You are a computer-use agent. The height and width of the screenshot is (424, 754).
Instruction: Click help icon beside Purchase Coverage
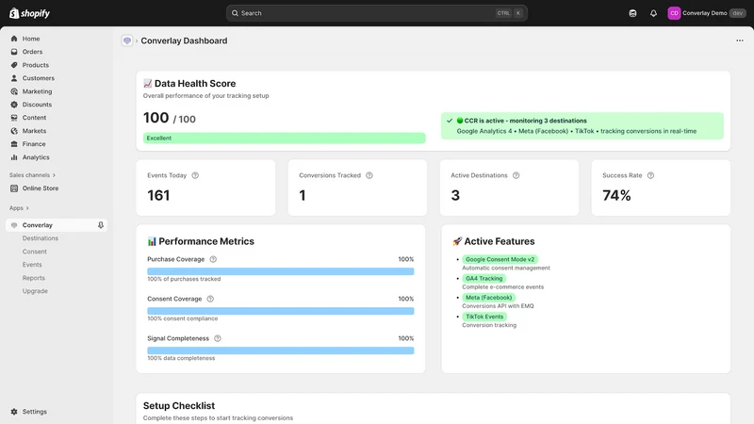click(x=213, y=259)
